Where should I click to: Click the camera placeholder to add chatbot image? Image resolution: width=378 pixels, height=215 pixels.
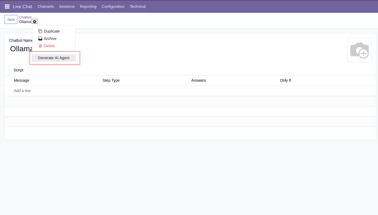tap(360, 50)
